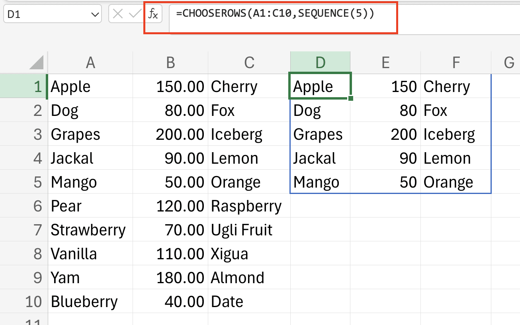Click cell A1 containing Apple

click(90, 86)
